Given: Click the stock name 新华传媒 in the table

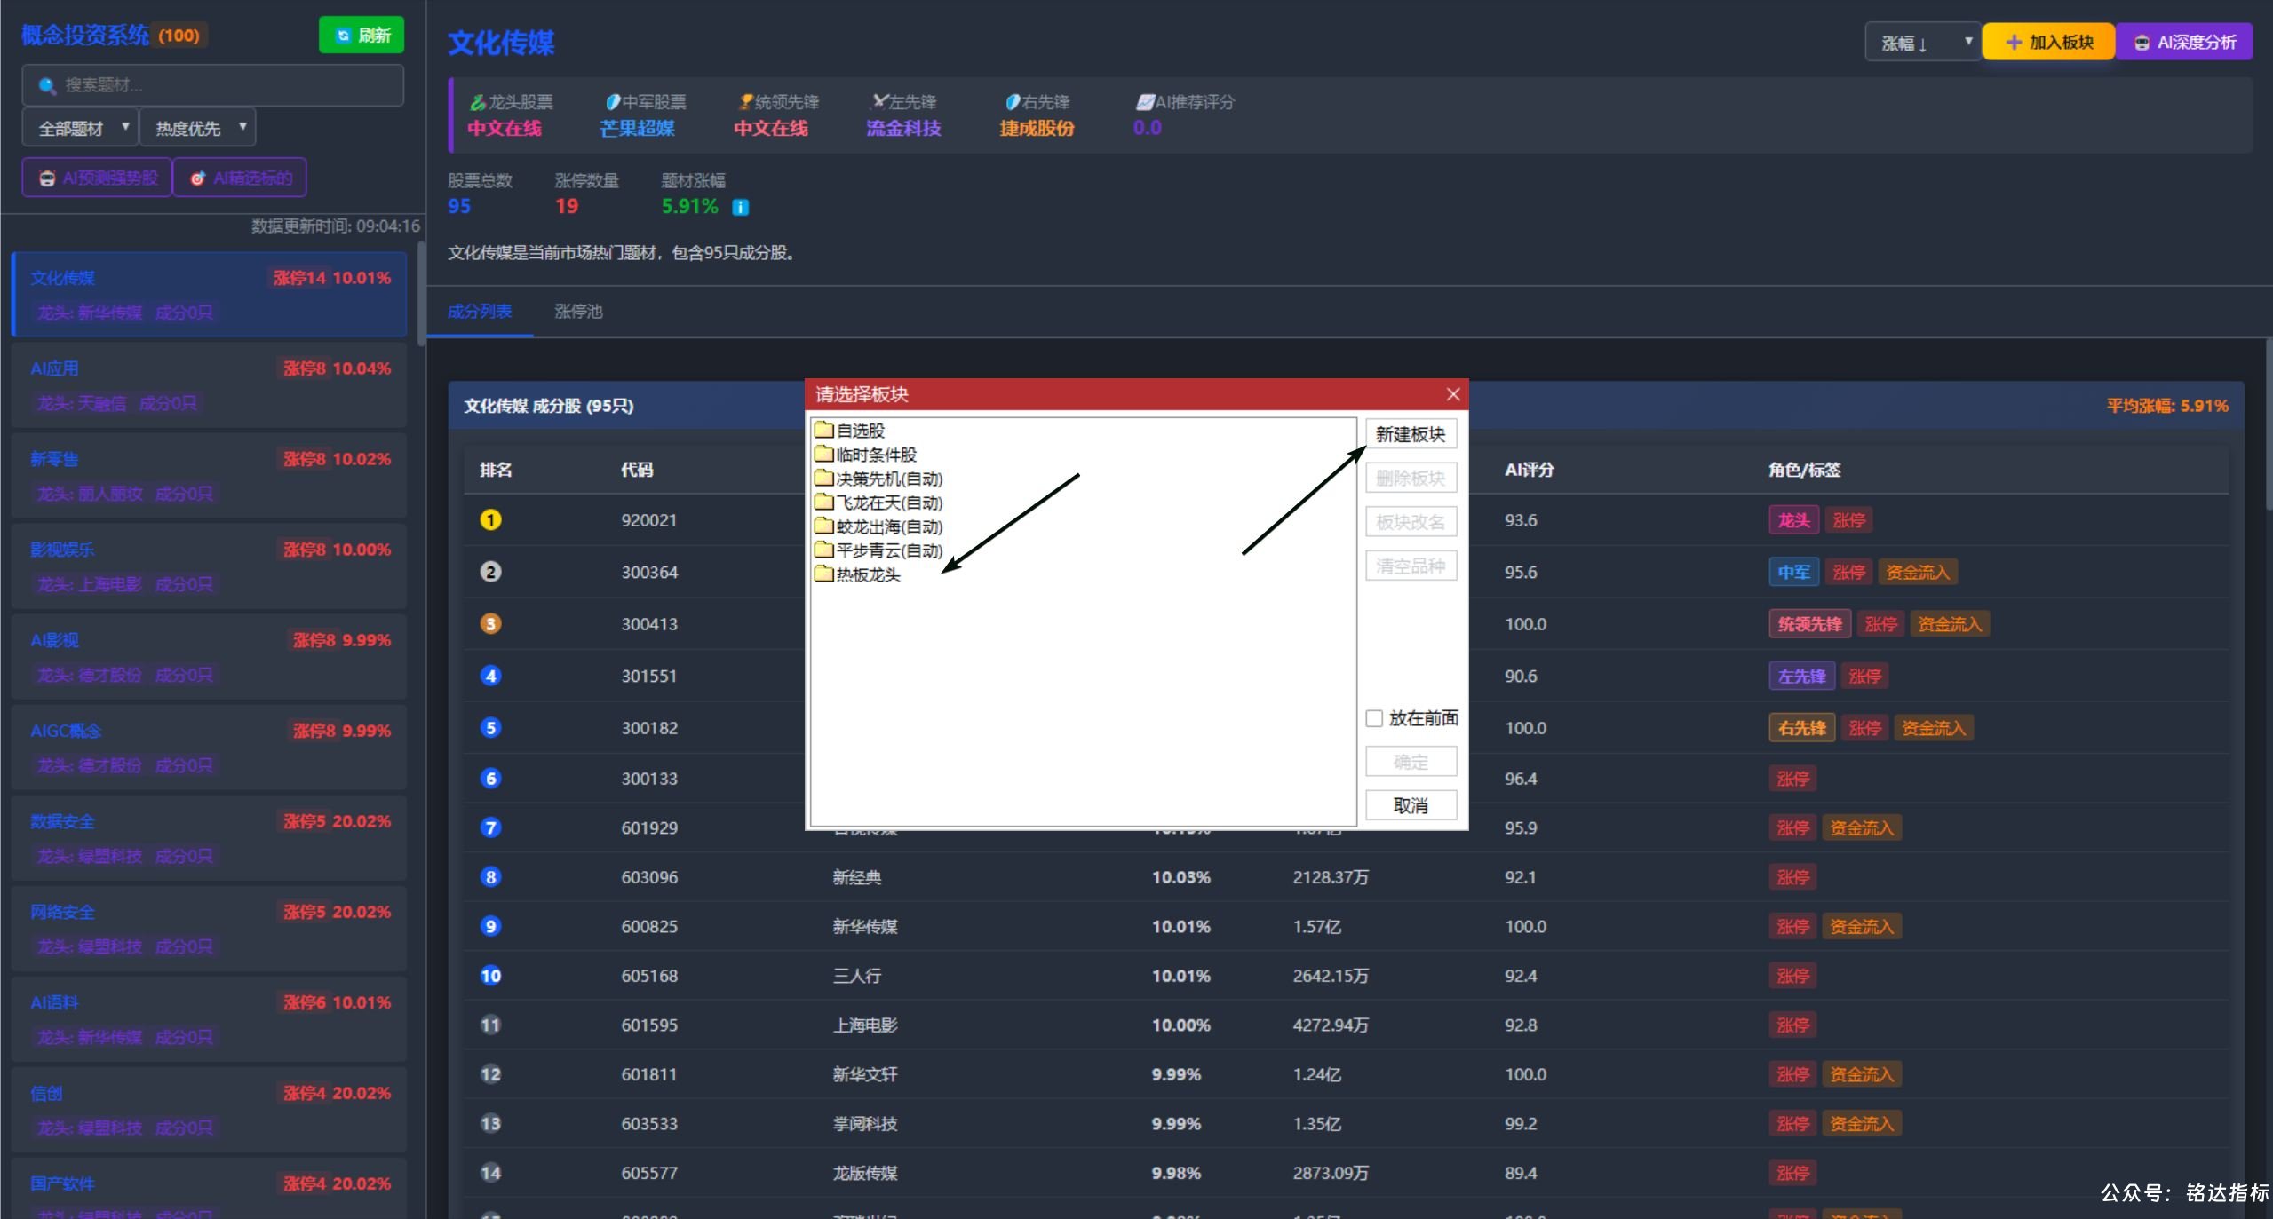Looking at the screenshot, I should point(865,927).
